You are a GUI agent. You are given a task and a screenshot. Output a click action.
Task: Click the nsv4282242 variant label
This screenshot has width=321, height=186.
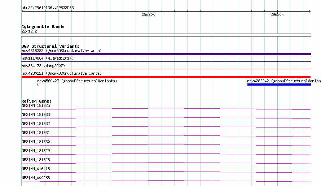[x=284, y=81]
